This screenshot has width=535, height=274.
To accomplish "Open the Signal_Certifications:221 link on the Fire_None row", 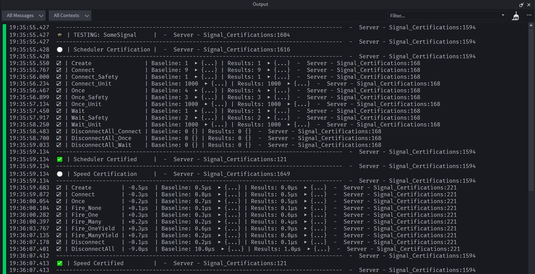I will [x=415, y=208].
